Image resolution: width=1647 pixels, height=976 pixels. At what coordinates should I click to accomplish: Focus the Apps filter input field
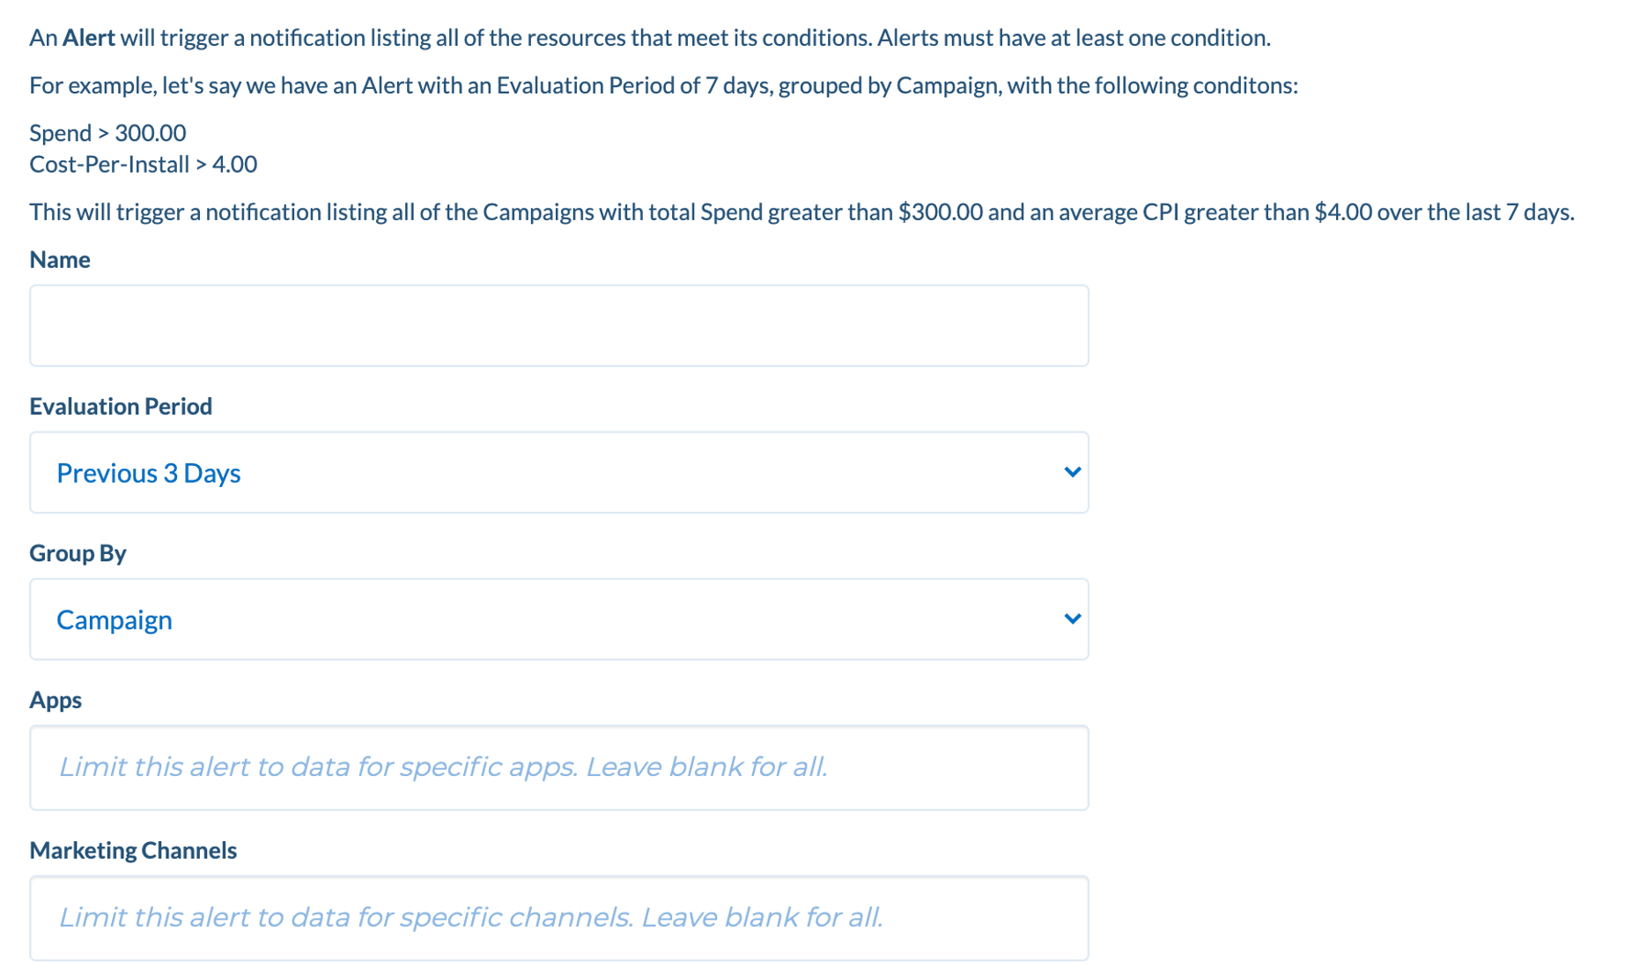click(x=559, y=768)
